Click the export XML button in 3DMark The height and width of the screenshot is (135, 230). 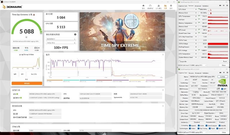click(34, 74)
